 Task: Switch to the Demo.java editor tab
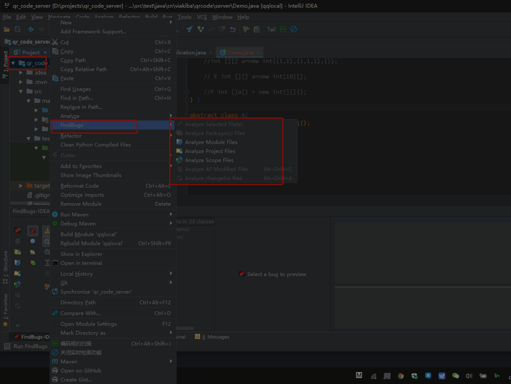[240, 52]
